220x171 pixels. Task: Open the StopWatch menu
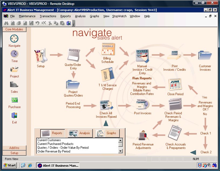point(119,16)
